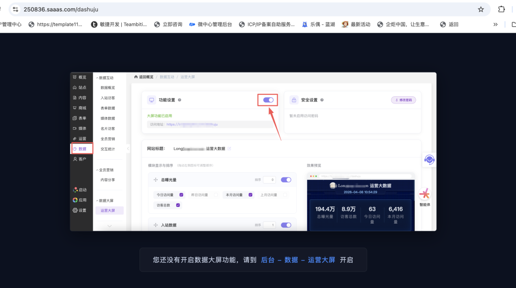Click the 入站数据 sort order field

click(x=269, y=225)
